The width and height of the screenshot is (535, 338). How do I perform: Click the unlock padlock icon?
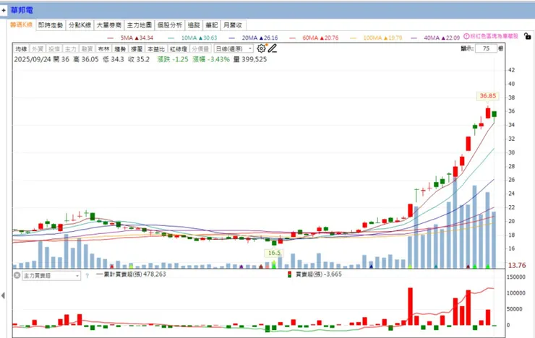[x=527, y=36]
